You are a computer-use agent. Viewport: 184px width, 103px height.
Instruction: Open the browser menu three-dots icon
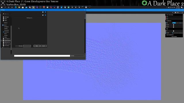[x=182, y=13]
